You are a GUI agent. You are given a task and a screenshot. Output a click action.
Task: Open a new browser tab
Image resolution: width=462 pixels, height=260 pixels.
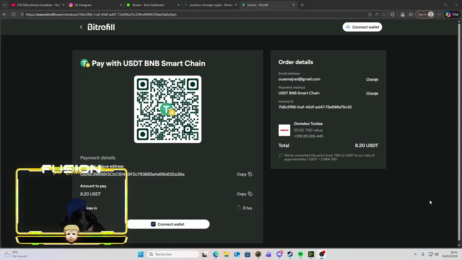302,5
